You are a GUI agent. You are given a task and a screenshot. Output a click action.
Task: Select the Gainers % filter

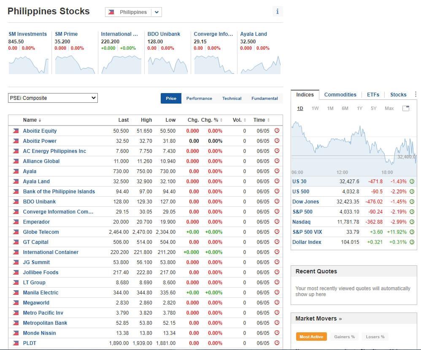tap(344, 337)
